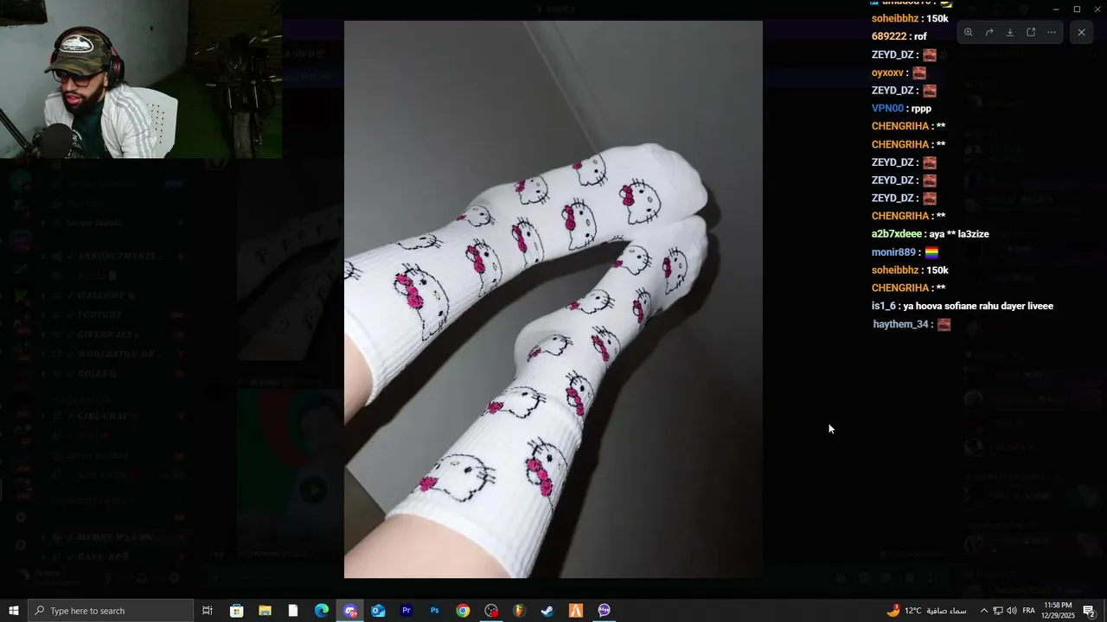Click chat message 'VPN00 : rppp'

tap(901, 108)
